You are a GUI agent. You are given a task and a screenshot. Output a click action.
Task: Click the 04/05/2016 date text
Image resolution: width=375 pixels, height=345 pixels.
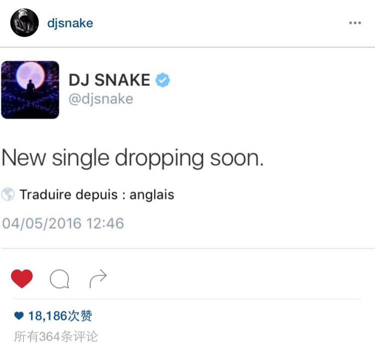coord(42,224)
